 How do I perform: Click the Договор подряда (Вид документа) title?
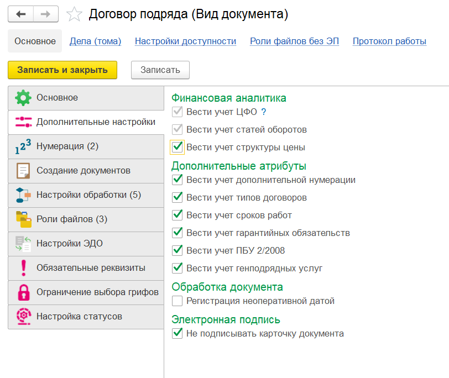188,14
